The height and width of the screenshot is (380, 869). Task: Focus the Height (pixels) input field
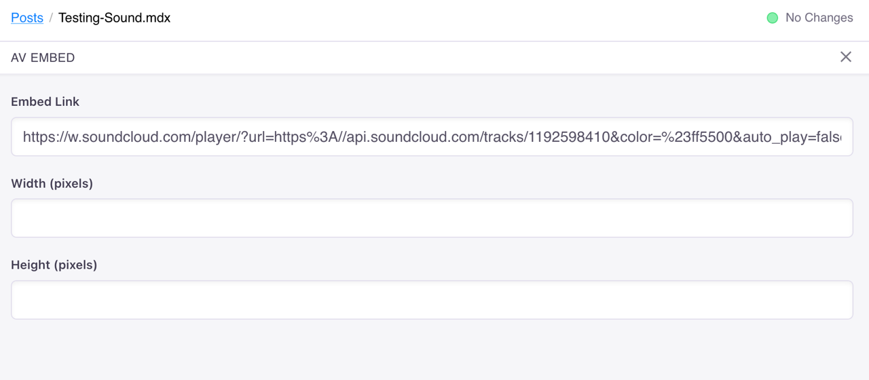coord(432,300)
